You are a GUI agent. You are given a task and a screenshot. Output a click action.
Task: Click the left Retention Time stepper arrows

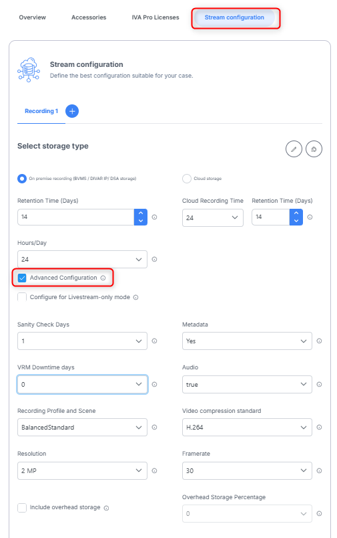tap(141, 217)
